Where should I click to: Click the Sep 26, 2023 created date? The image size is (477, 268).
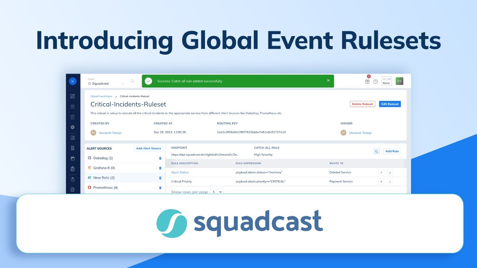point(170,132)
